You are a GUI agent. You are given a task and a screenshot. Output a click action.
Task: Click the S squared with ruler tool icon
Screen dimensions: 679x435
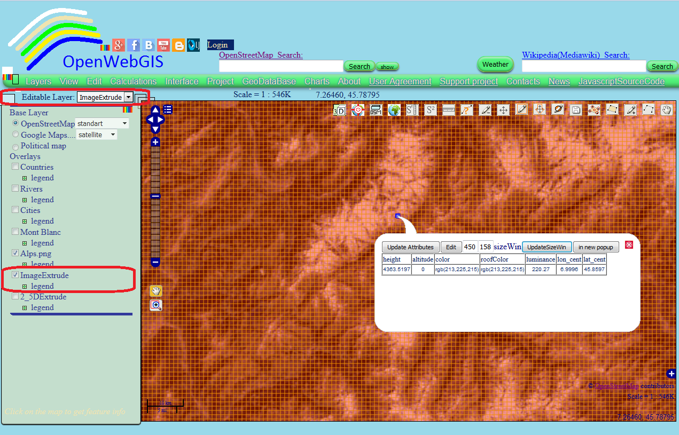412,110
